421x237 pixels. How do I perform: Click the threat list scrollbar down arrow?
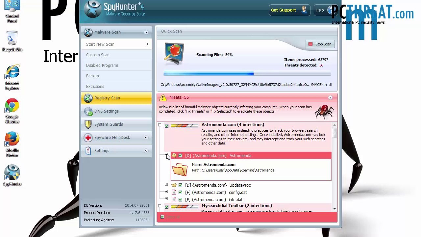tap(334, 209)
